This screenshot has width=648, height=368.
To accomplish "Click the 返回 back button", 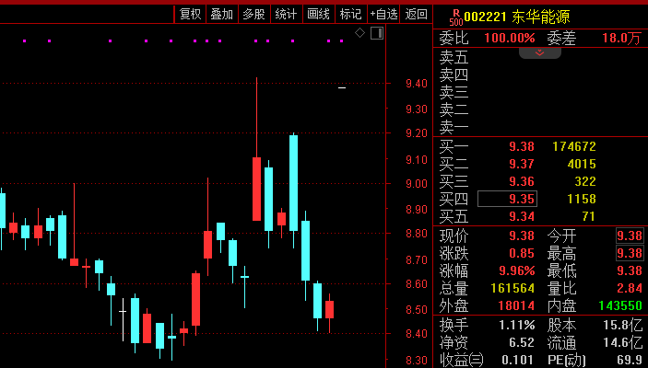I will point(416,15).
